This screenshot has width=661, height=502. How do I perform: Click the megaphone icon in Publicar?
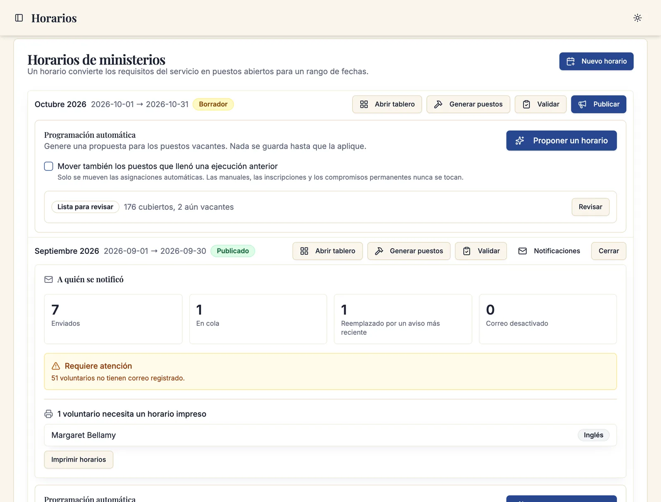[583, 104]
